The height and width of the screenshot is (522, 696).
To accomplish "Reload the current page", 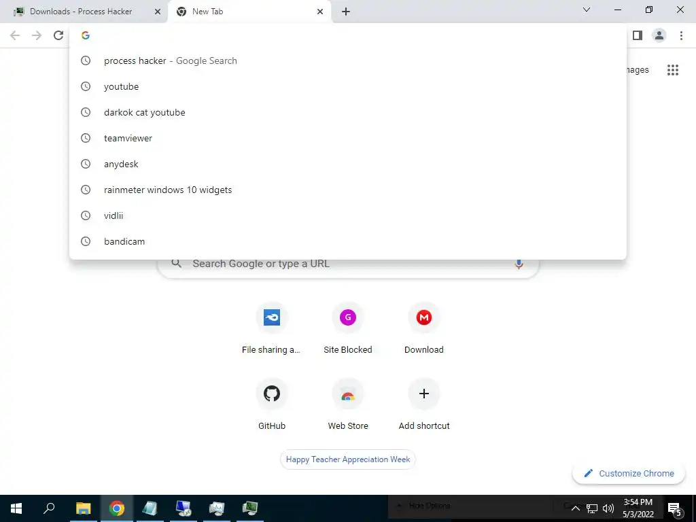I will [58, 35].
